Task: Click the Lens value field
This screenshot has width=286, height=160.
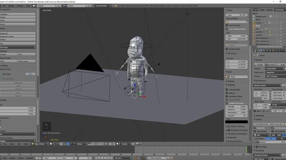Action: pyautogui.click(x=236, y=15)
